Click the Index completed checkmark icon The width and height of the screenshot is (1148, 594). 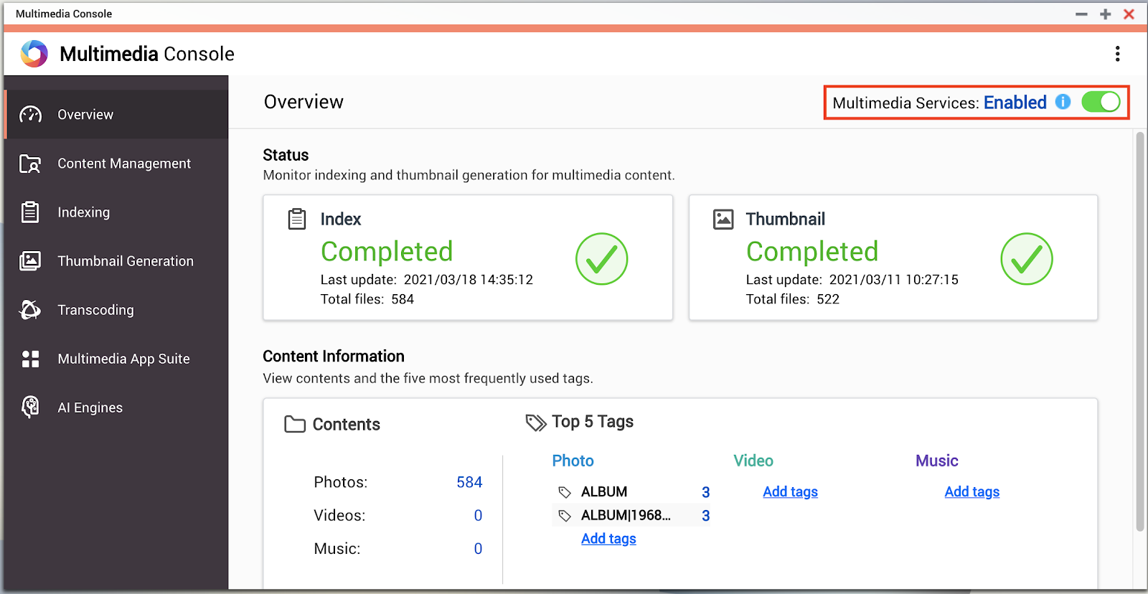(601, 259)
